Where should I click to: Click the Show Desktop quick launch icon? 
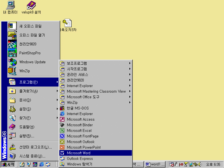[x=22, y=164]
